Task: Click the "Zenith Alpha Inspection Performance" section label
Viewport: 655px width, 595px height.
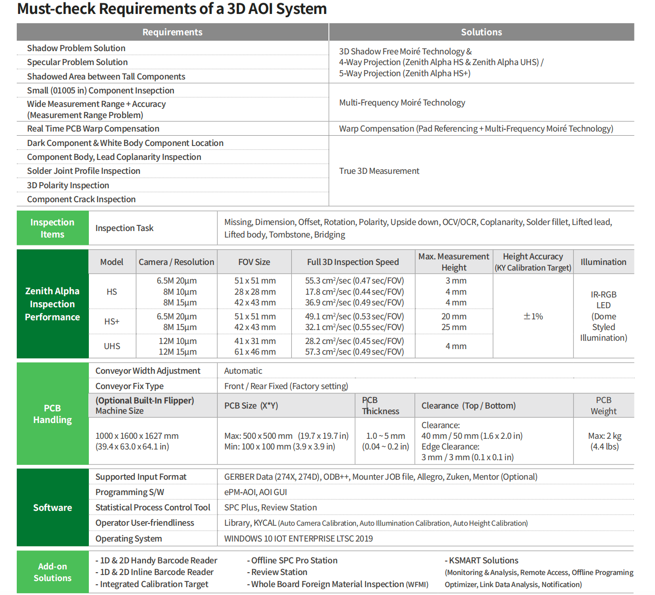Action: 52,304
